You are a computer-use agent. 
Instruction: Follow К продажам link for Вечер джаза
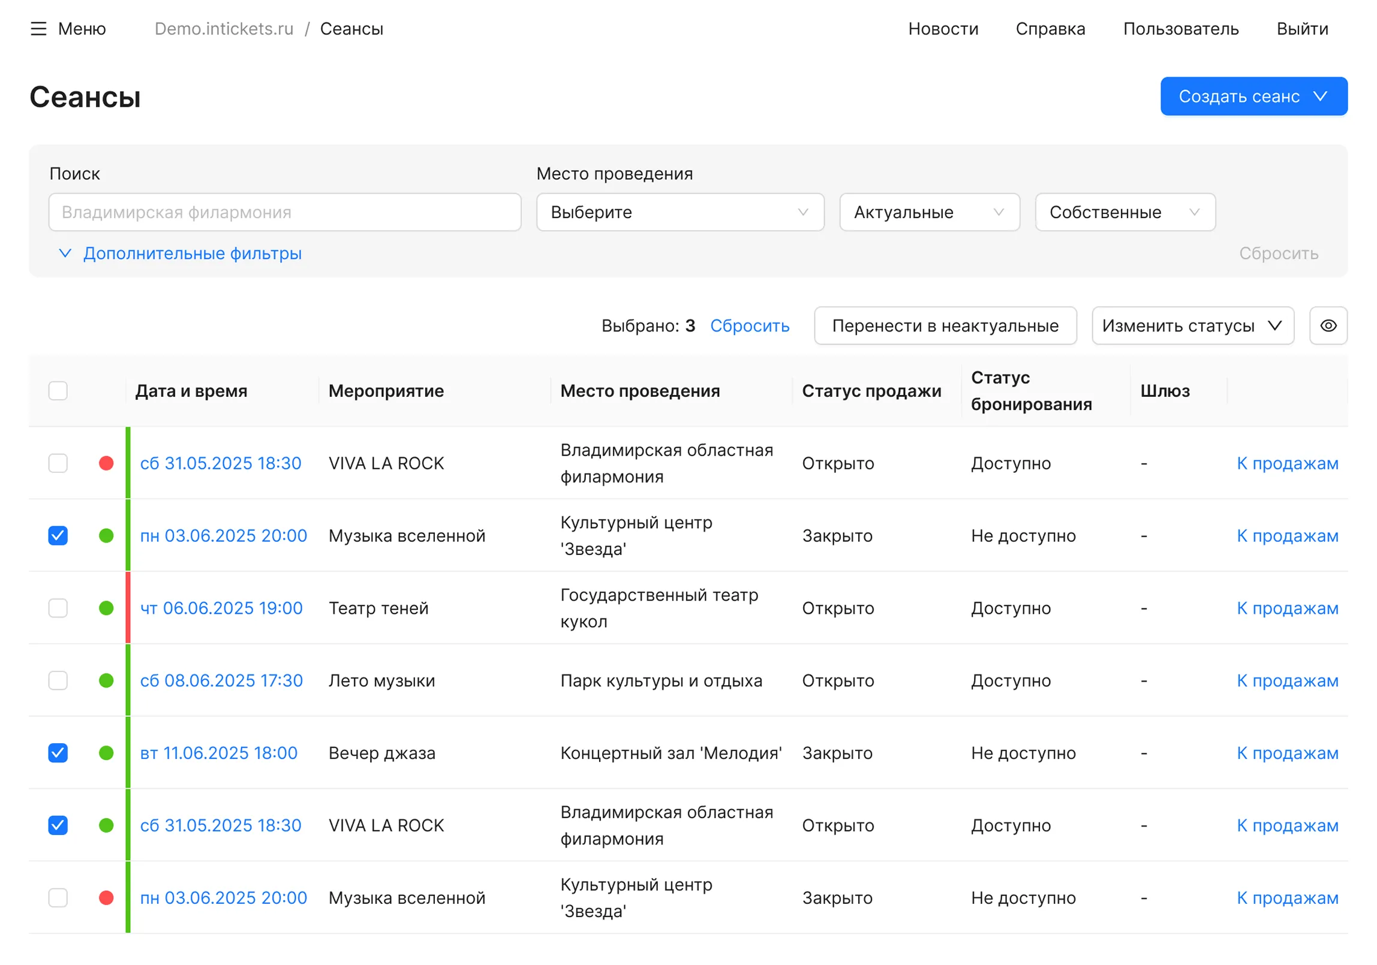tap(1288, 753)
